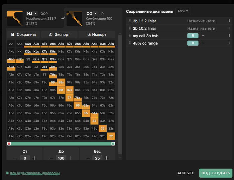The width and height of the screenshot is (234, 180).
Task: Click the green range slider track
Action: coord(61,144)
